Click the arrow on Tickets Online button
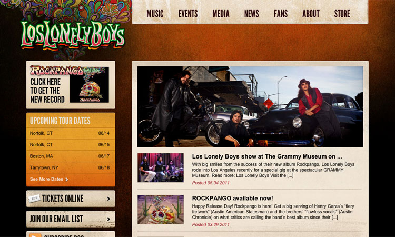 tap(108, 199)
